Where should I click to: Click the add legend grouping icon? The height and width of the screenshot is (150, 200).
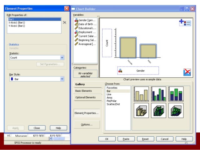coord(185,22)
